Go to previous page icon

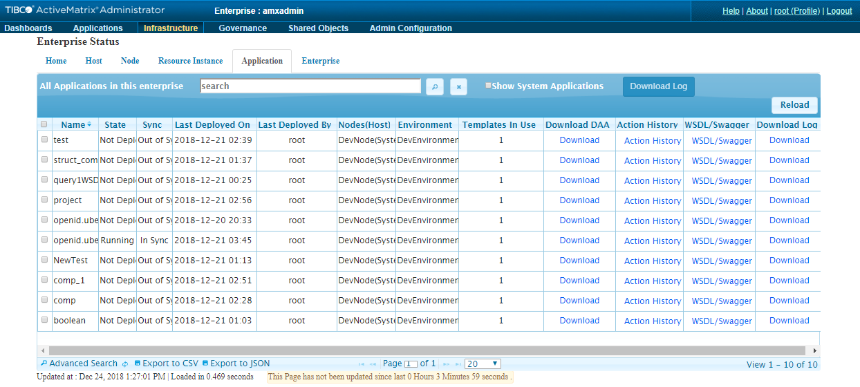click(x=373, y=364)
